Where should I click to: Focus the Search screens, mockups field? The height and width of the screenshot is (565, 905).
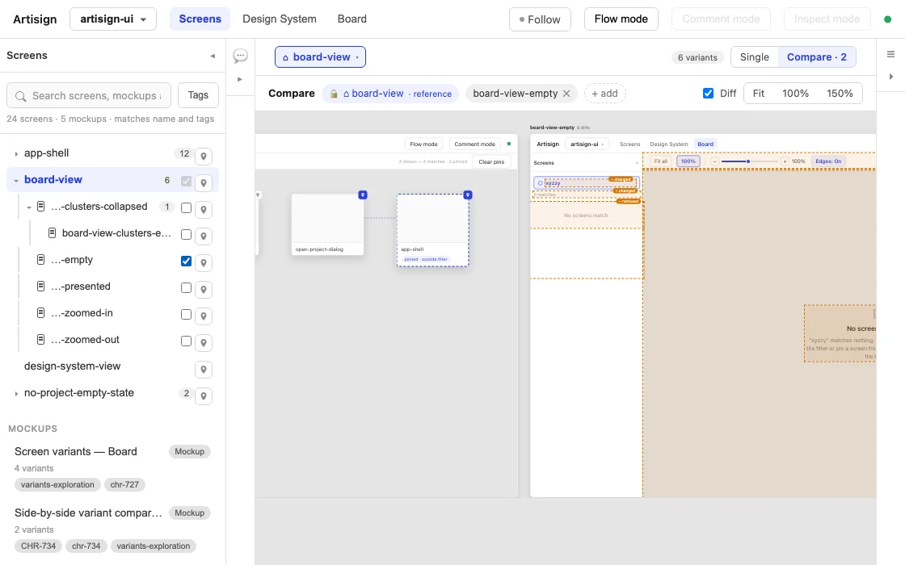point(89,95)
